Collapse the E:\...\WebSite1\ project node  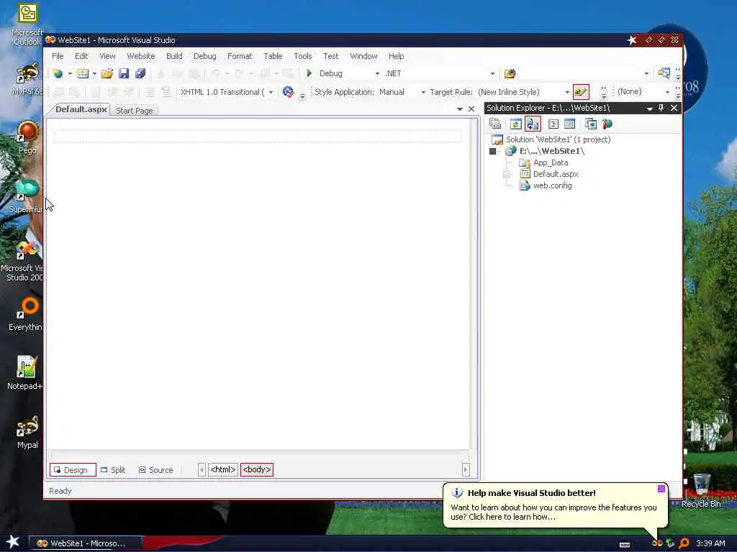click(x=492, y=151)
